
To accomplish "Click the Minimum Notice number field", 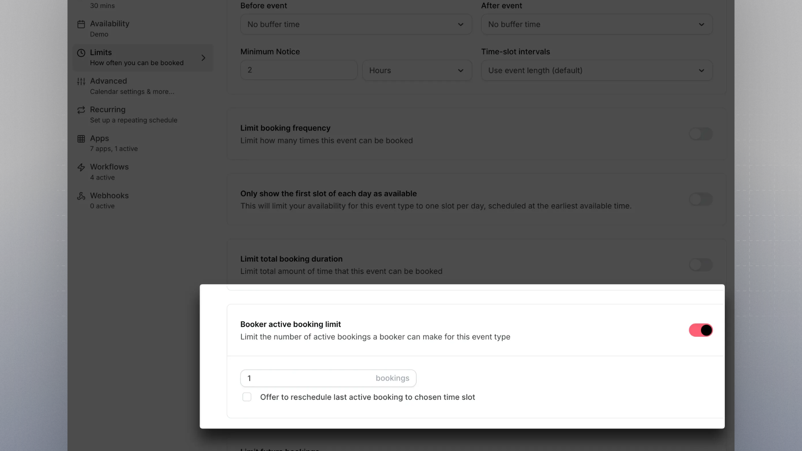I will click(x=298, y=70).
